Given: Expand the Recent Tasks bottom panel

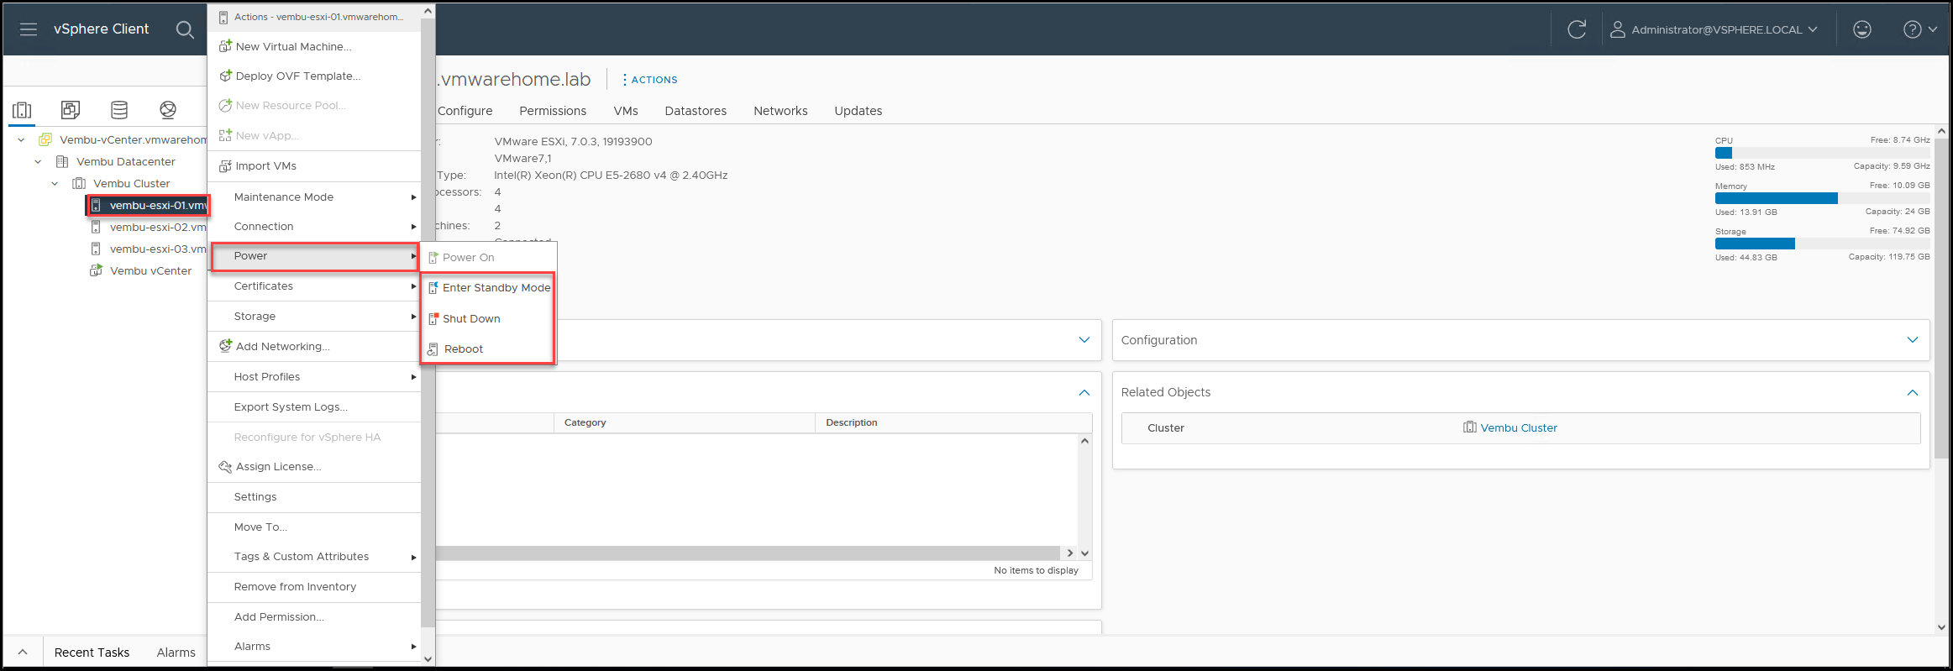Looking at the screenshot, I should click(x=23, y=652).
